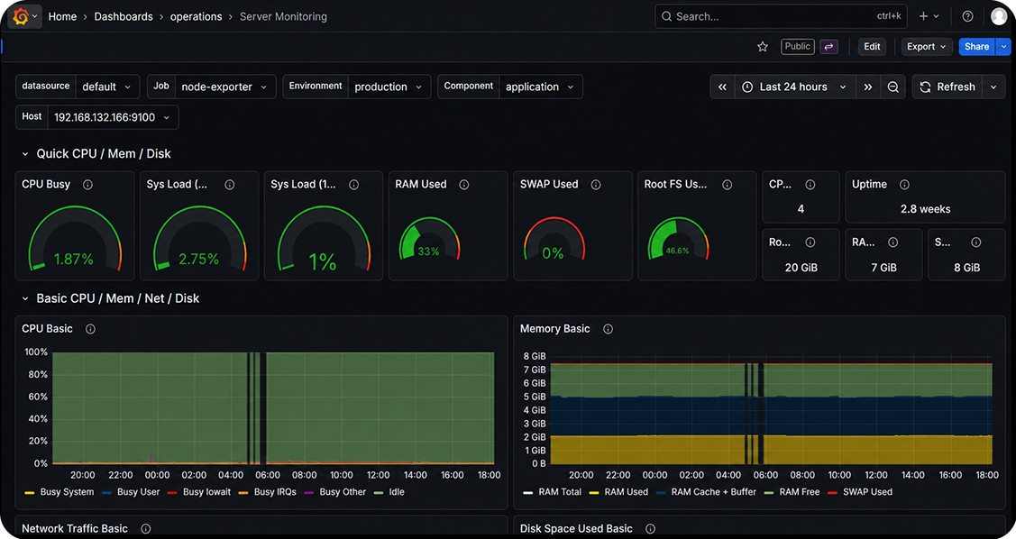
Task: Open Share options arrow
Action: pos(1003,47)
